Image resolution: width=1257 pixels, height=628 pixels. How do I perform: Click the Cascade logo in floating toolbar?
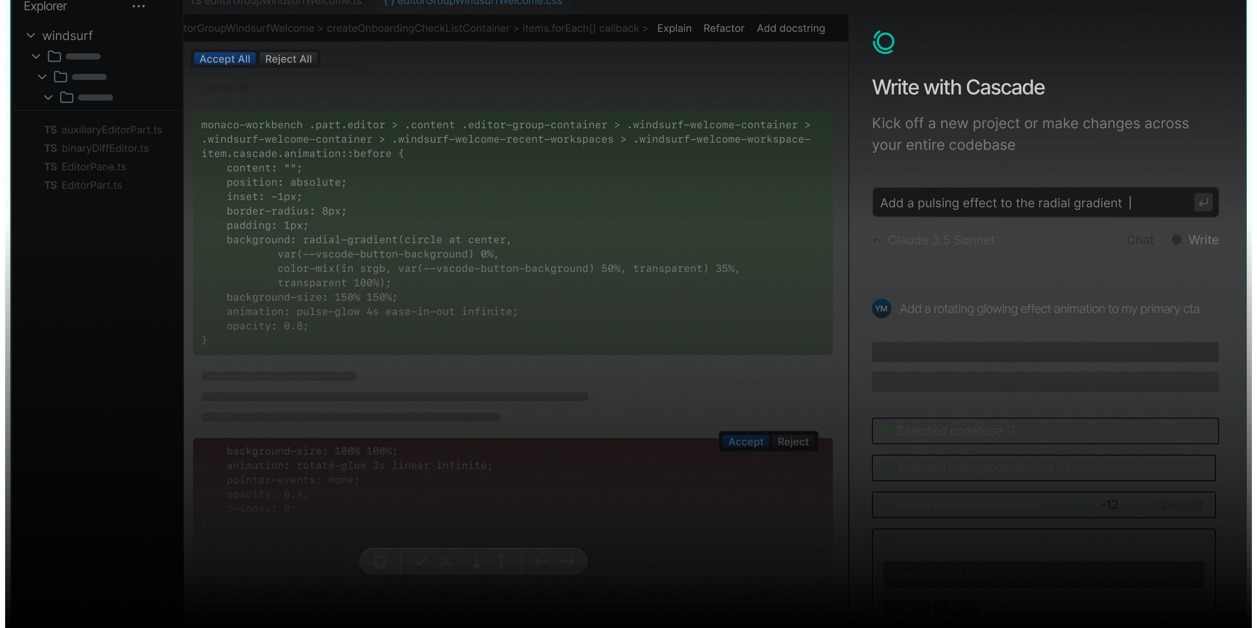click(x=380, y=561)
